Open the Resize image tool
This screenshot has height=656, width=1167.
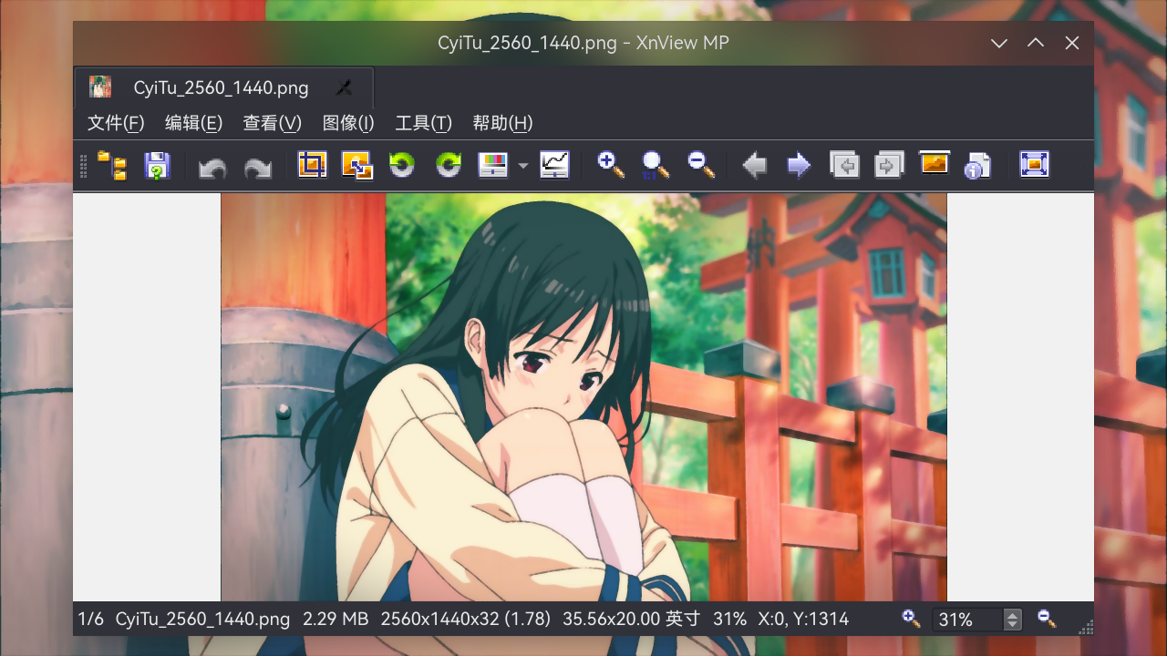pyautogui.click(x=357, y=165)
